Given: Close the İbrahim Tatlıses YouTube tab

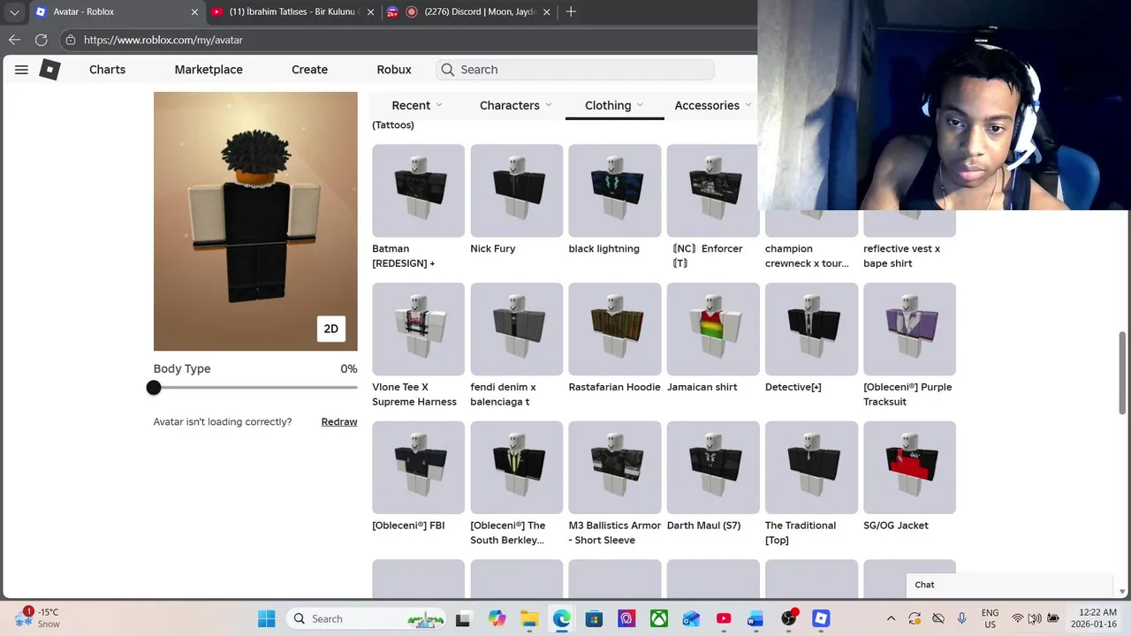Looking at the screenshot, I should click(x=372, y=12).
